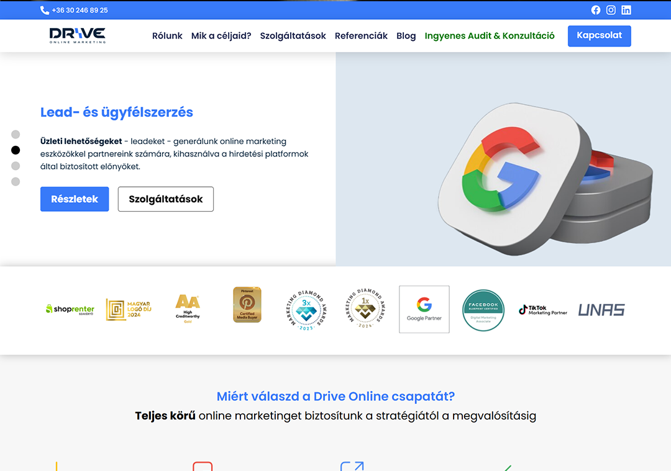Select the third slider dot
The image size is (671, 471).
point(16,166)
